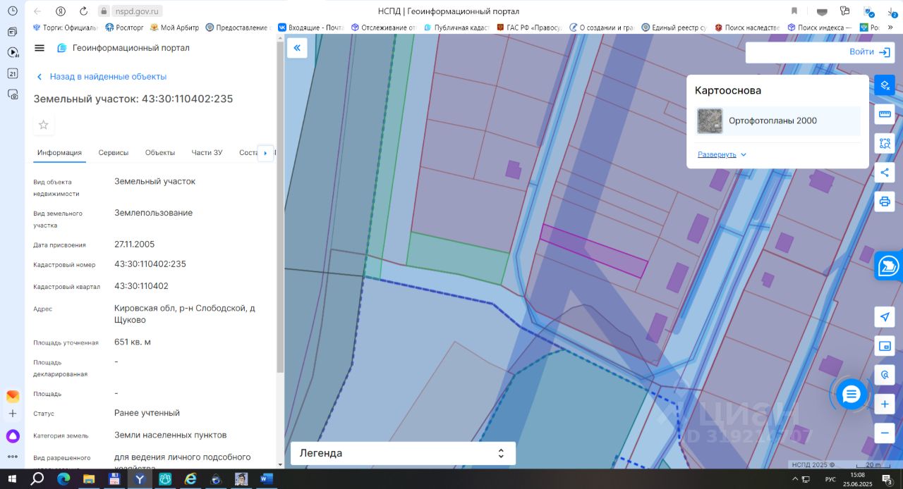
Task: Click the info panel vertical scrollbar
Action: [x=280, y=211]
